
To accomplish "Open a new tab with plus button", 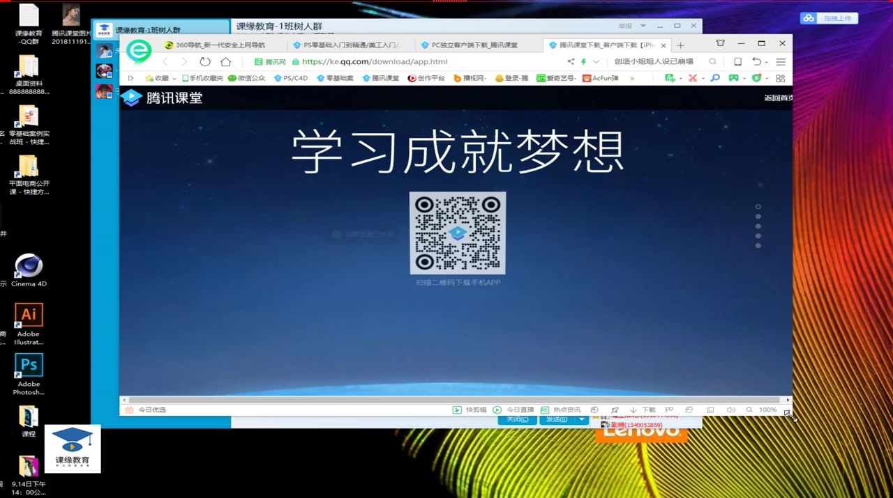I will pyautogui.click(x=681, y=45).
